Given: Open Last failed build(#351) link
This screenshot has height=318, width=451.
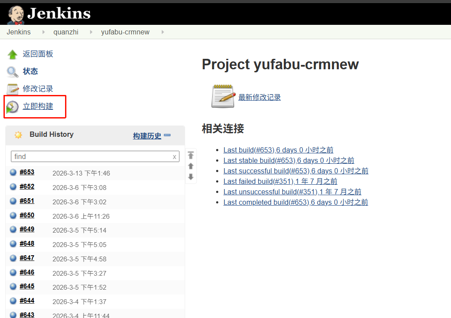Looking at the screenshot, I should [280, 181].
